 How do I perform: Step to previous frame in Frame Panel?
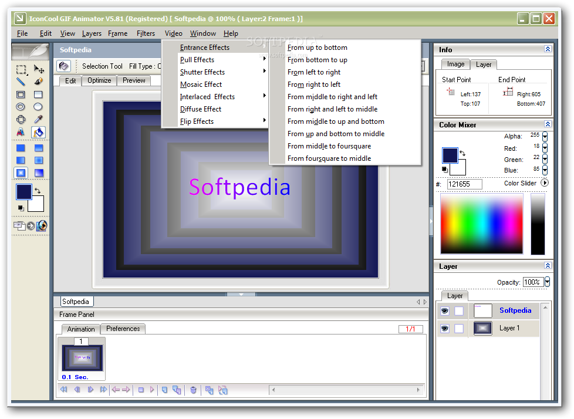77,389
